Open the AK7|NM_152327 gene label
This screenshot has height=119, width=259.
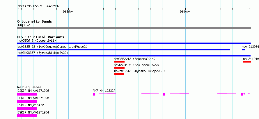tap(104, 91)
